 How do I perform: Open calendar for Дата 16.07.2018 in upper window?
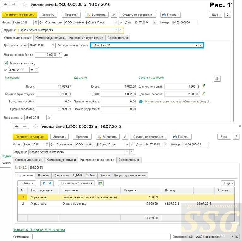click(155, 22)
